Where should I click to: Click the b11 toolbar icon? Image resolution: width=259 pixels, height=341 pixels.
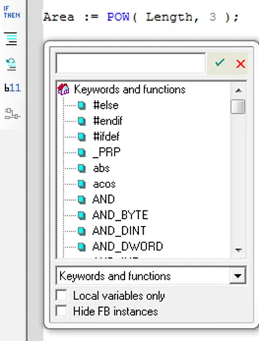(13, 88)
